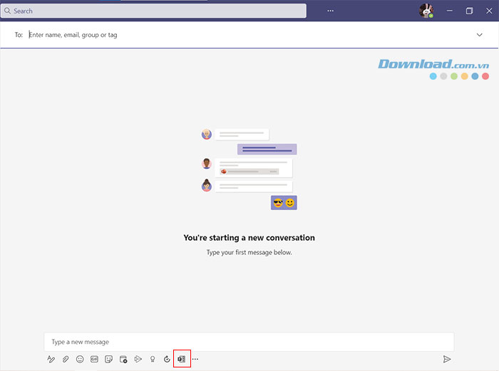This screenshot has height=371, width=499.
Task: Insert a GIF from the toolbar
Action: coord(94,360)
